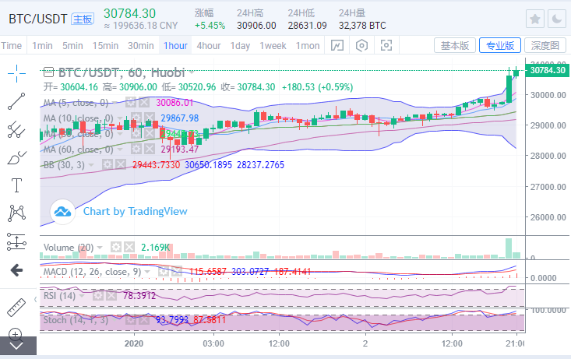The width and height of the screenshot is (571, 359).
Task: Select the trend line drawing tool
Action: coord(17,101)
